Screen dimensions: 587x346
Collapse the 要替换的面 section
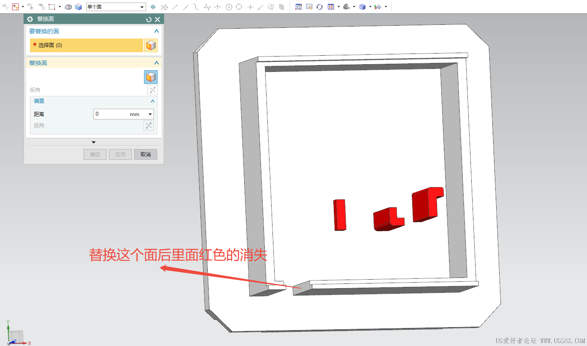pyautogui.click(x=156, y=31)
